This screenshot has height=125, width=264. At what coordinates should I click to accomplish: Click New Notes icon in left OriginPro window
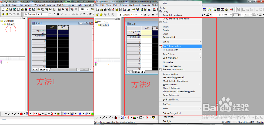(x=34, y=9)
